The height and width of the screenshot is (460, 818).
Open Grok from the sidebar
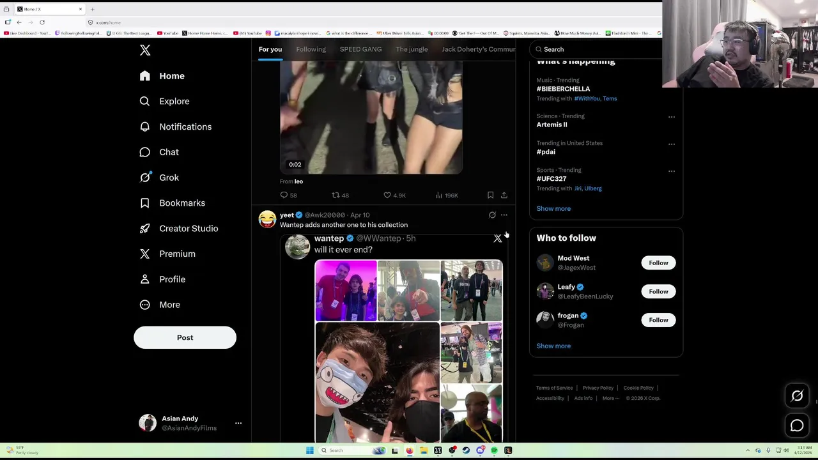[159, 178]
